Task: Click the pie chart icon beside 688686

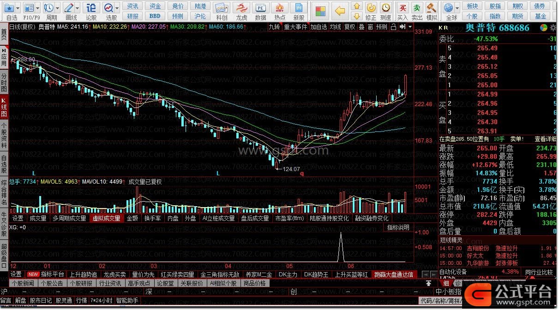Action: [543, 28]
